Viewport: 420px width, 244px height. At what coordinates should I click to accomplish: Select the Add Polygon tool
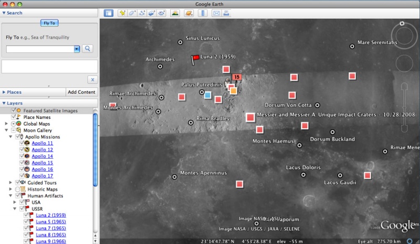coord(132,13)
